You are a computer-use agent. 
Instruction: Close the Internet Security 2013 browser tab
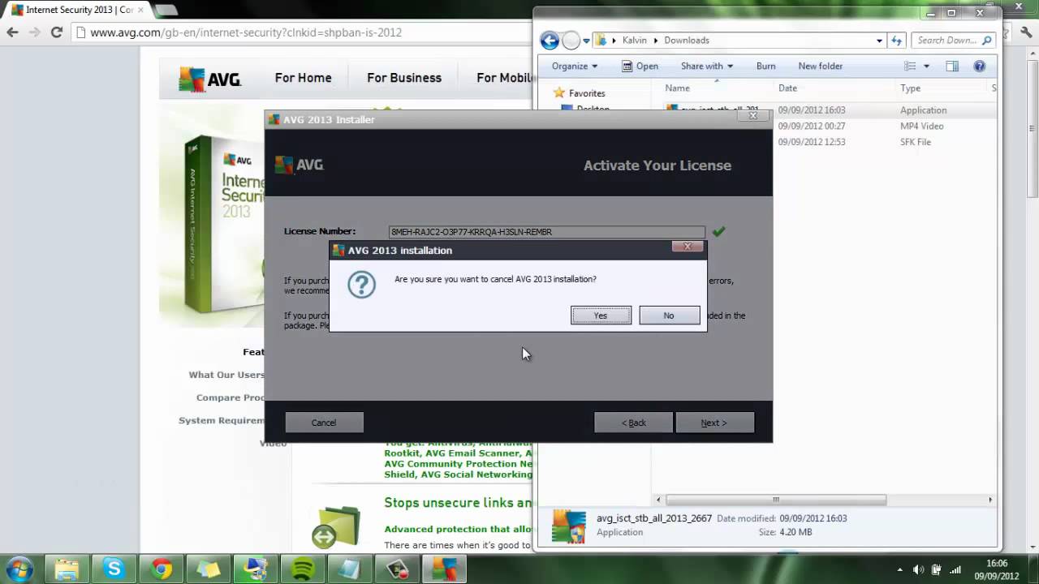point(142,10)
